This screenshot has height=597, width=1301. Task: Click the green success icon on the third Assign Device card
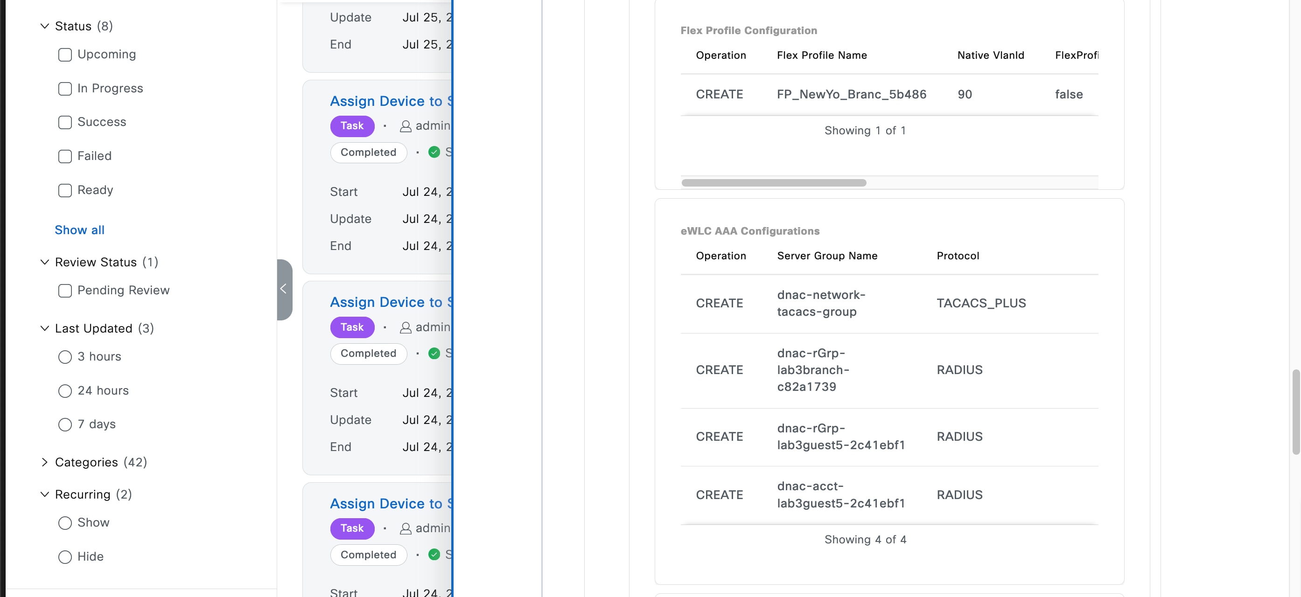pos(434,554)
